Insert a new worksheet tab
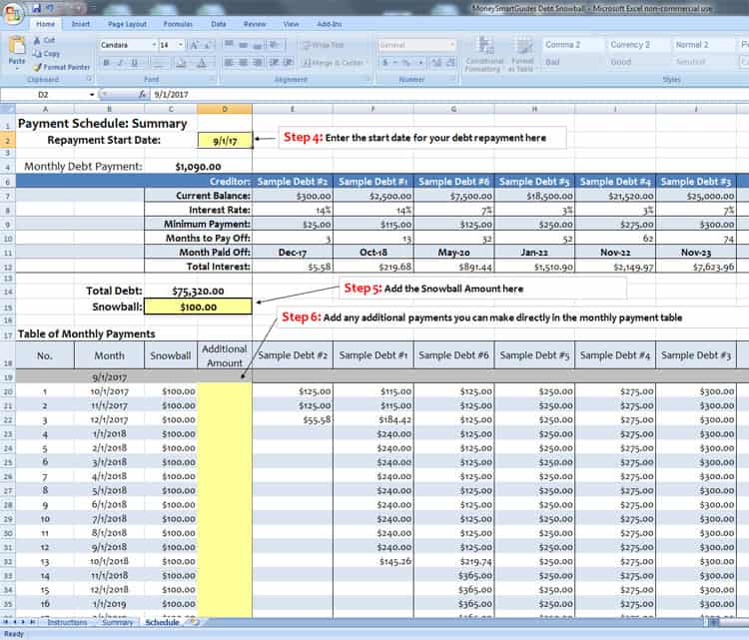 click(195, 622)
